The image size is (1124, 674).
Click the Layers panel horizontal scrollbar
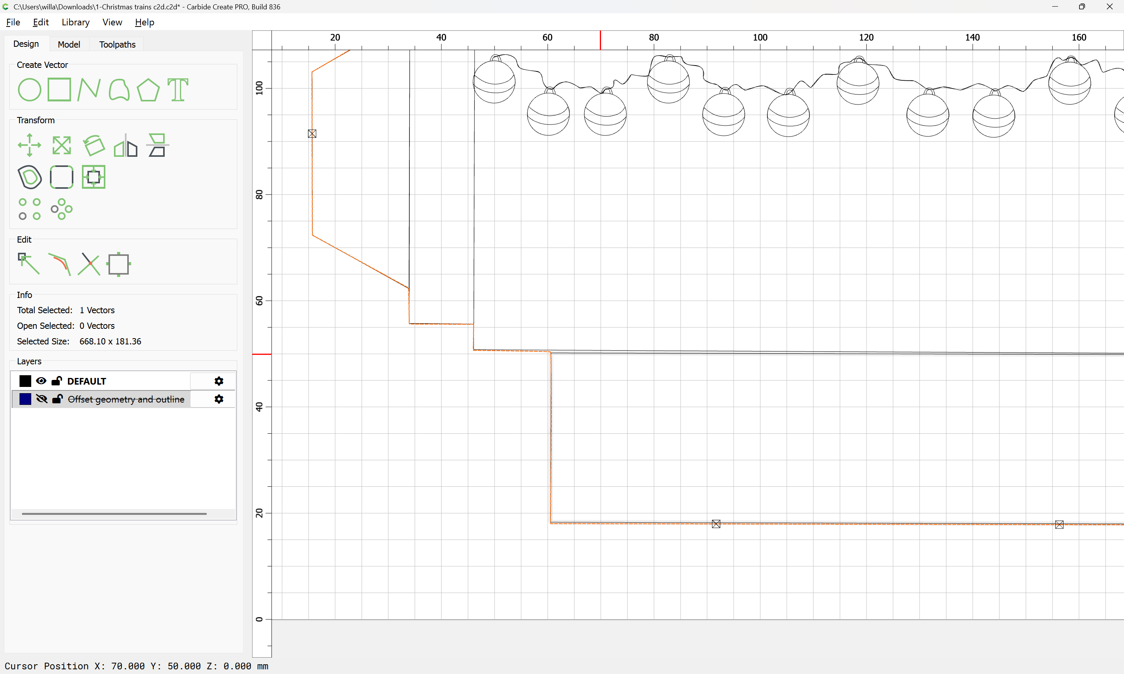[x=114, y=514]
